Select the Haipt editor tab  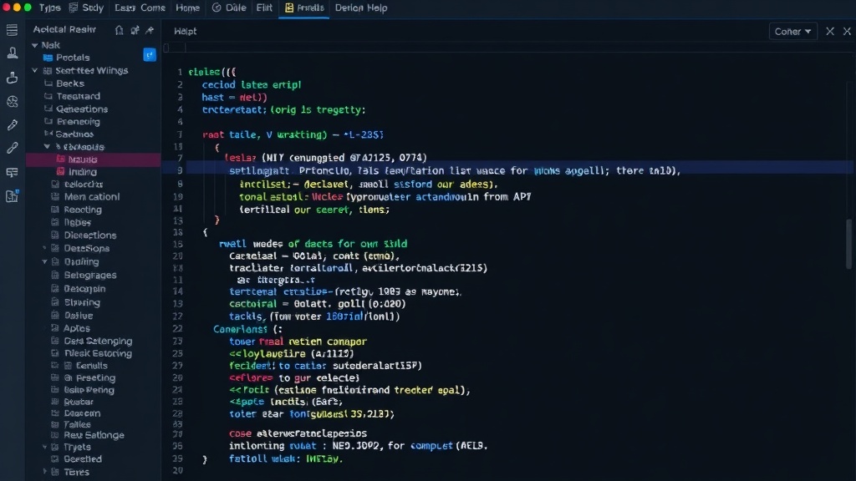[185, 31]
